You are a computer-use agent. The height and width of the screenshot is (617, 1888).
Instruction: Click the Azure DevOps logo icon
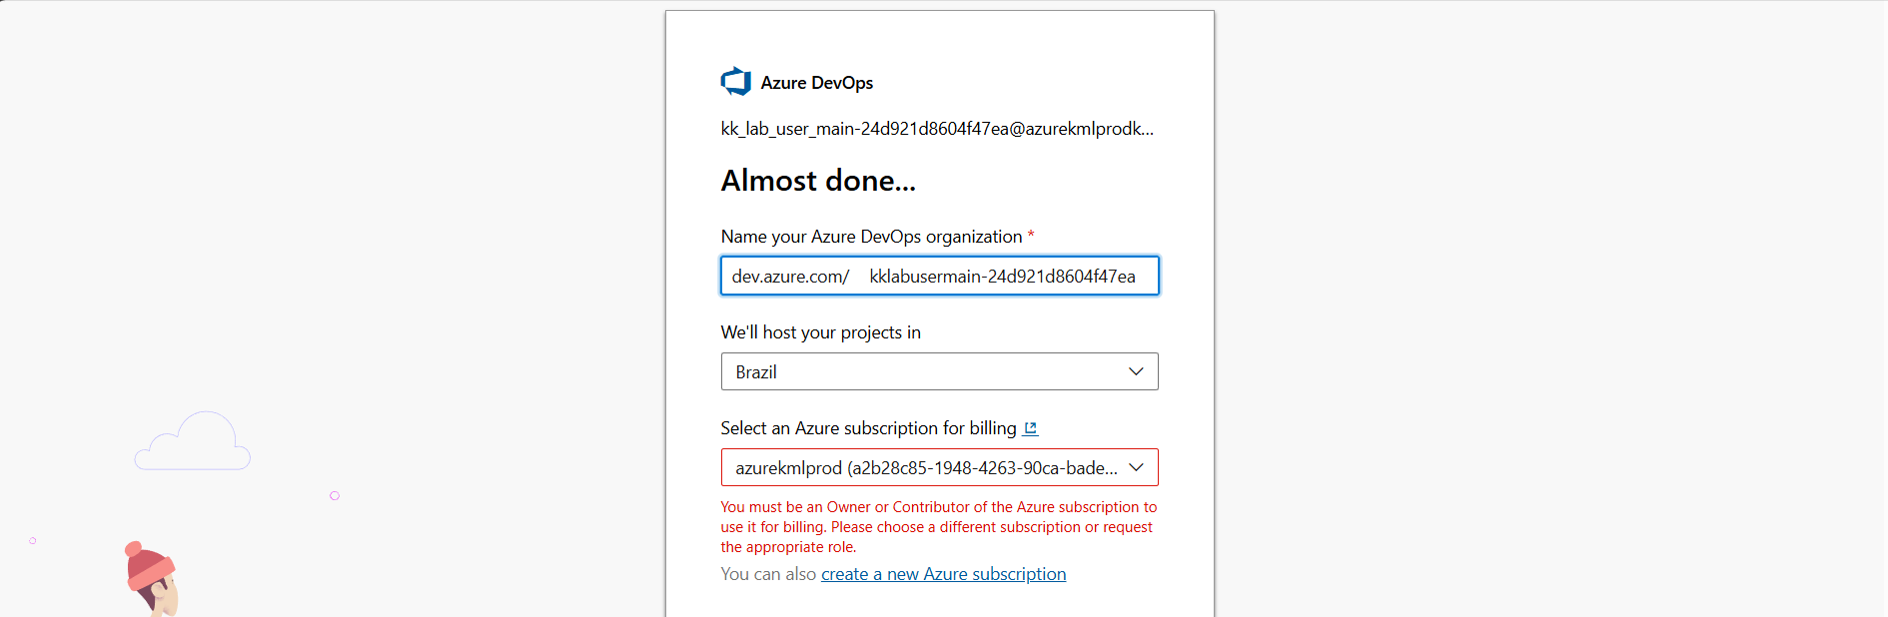736,82
